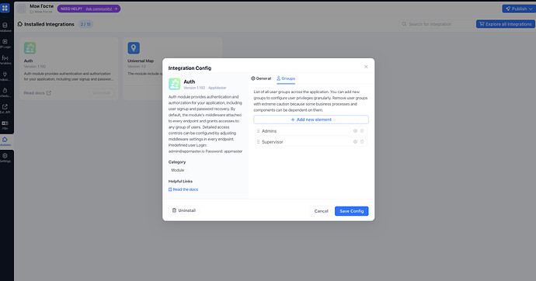Click the Add new element button

[x=311, y=120]
